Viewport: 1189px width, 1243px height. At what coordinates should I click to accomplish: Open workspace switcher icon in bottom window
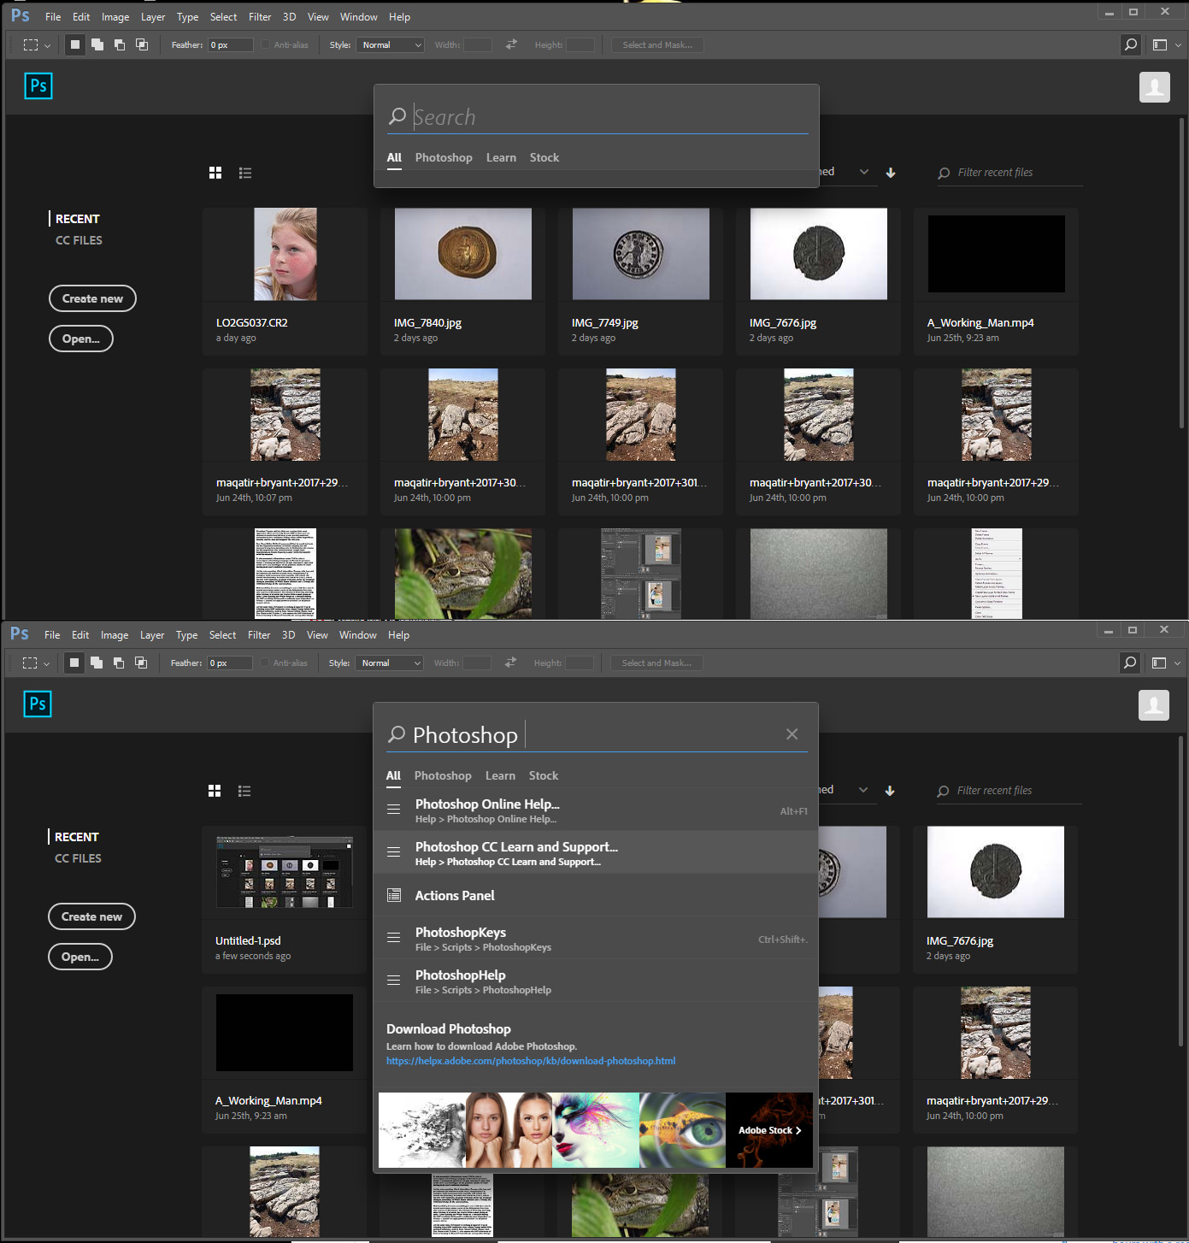[x=1159, y=663]
